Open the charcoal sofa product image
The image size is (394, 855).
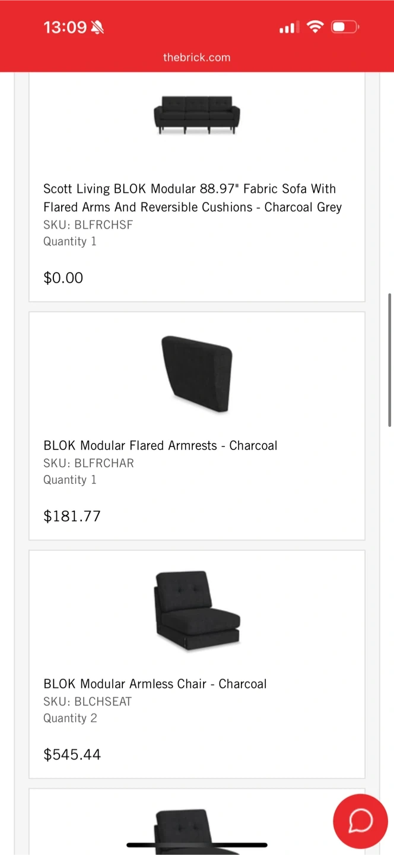coord(196,115)
